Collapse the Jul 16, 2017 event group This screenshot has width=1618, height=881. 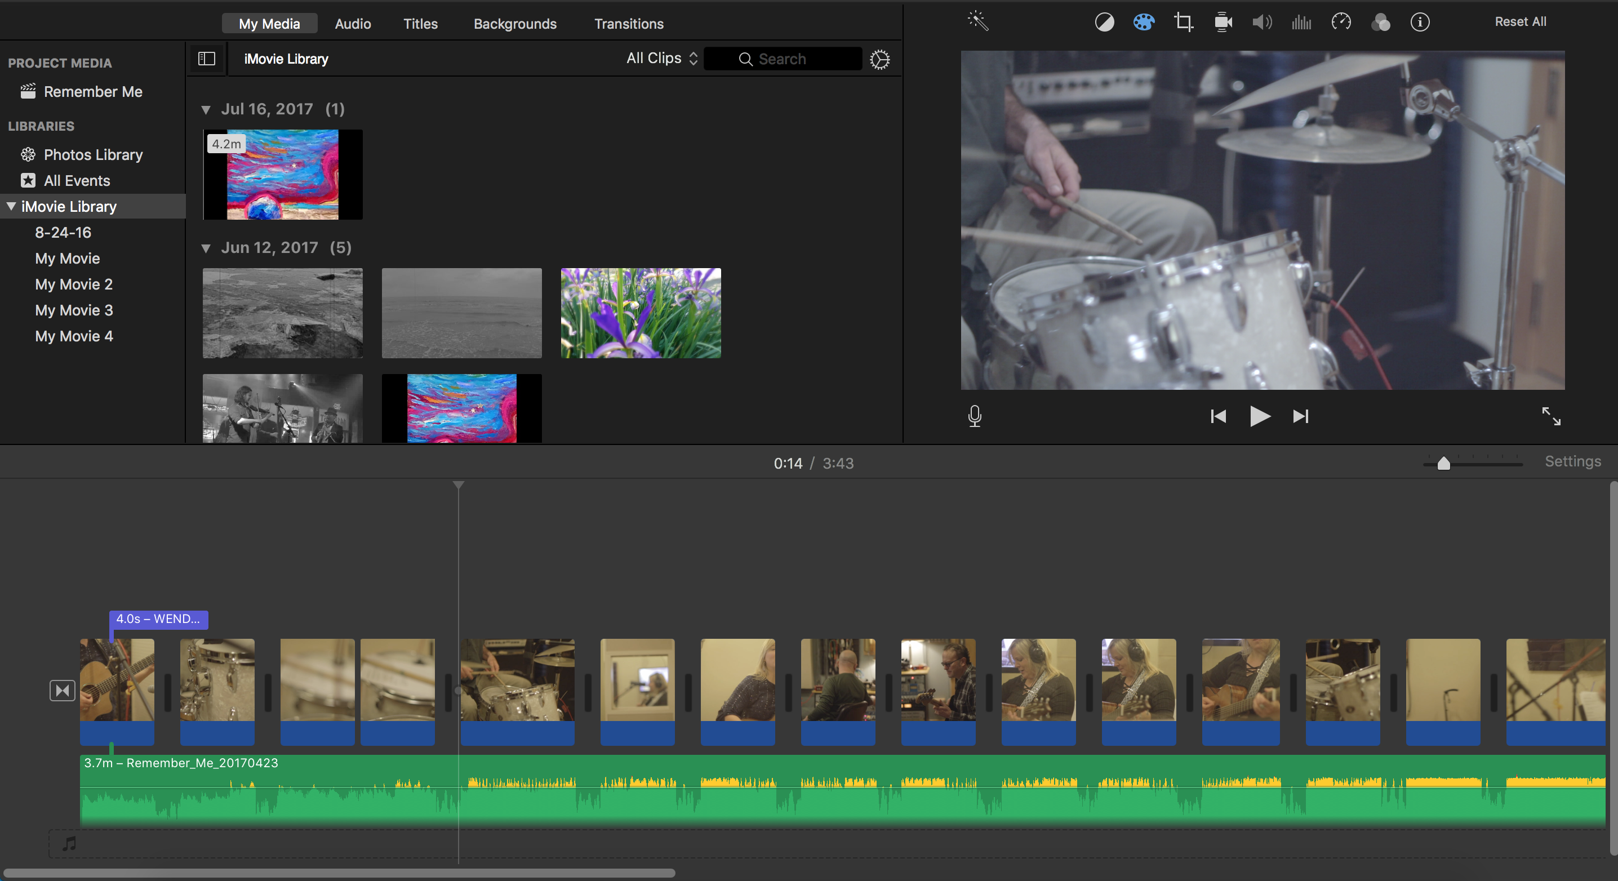[206, 110]
